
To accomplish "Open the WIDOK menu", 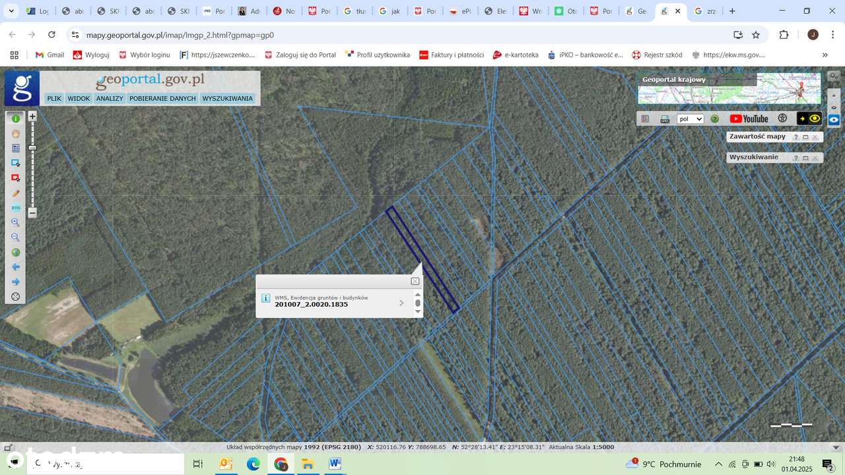I will (79, 98).
